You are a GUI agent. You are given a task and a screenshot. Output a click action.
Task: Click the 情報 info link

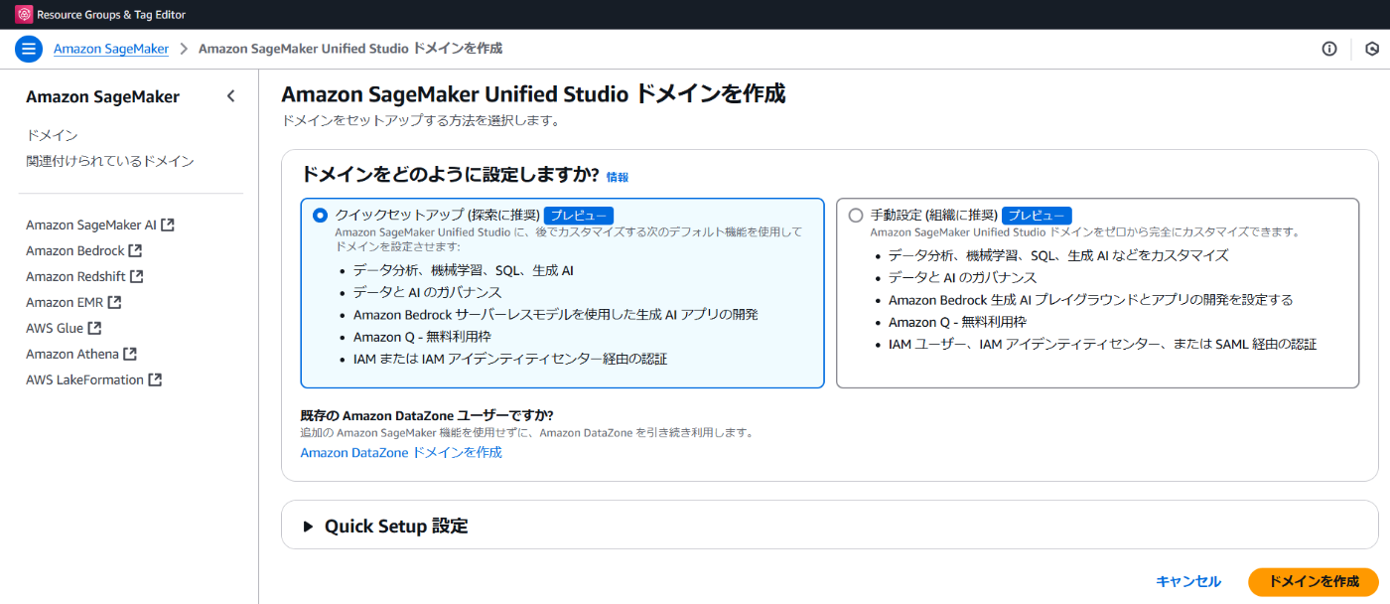click(618, 178)
